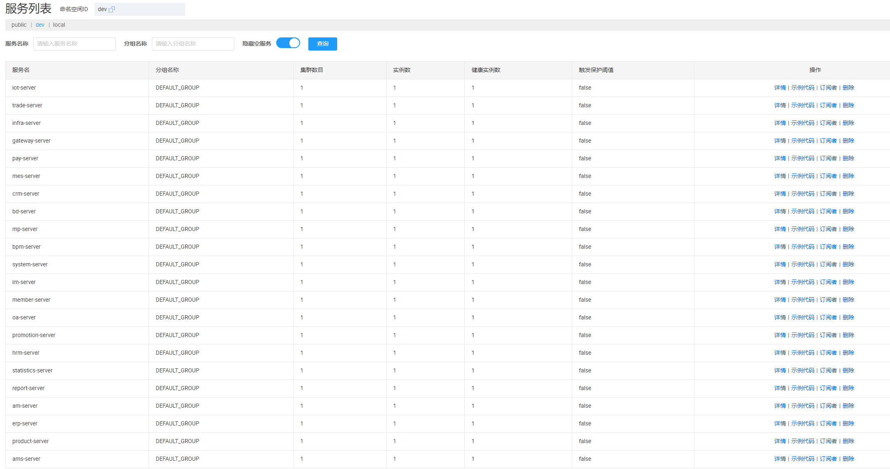Open 示例代码 for oa-server
The image size is (890, 469).
[803, 318]
